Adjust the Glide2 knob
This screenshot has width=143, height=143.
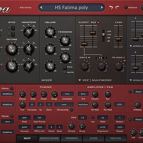44,94
